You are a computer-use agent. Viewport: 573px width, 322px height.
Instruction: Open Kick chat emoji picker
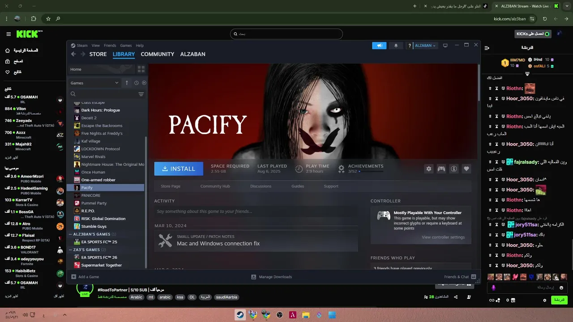(561, 288)
